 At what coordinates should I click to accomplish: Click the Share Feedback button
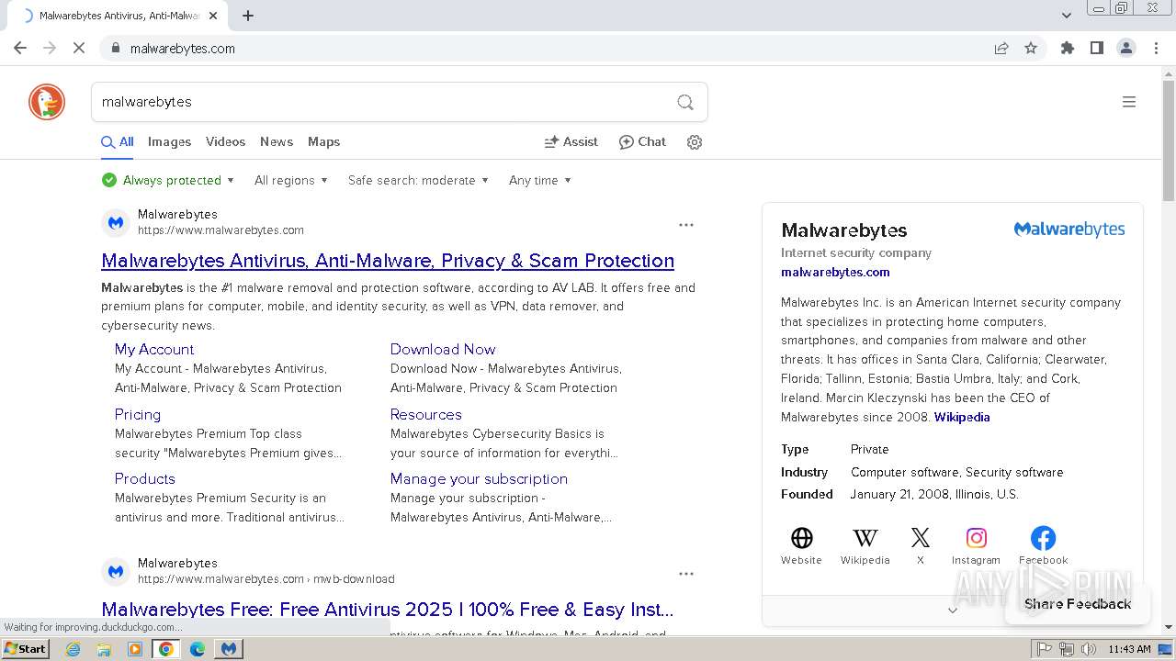click(1078, 604)
